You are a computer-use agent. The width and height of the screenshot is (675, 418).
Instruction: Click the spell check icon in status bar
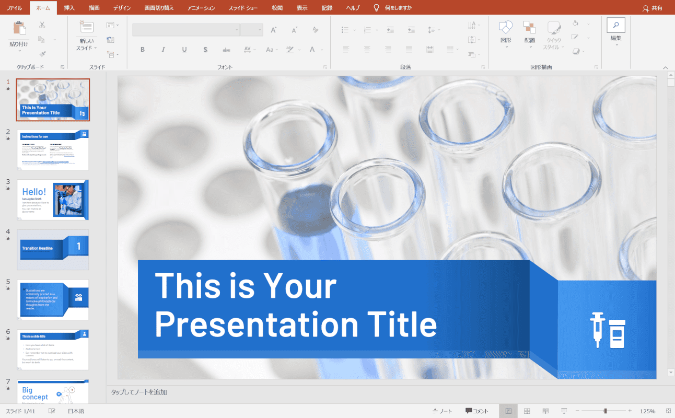coord(52,411)
